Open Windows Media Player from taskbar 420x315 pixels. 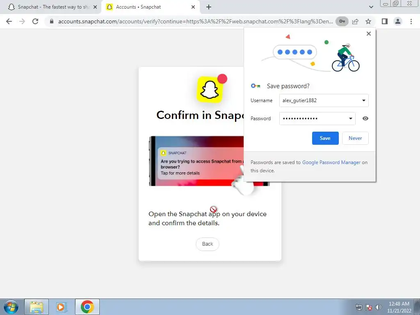point(62,307)
